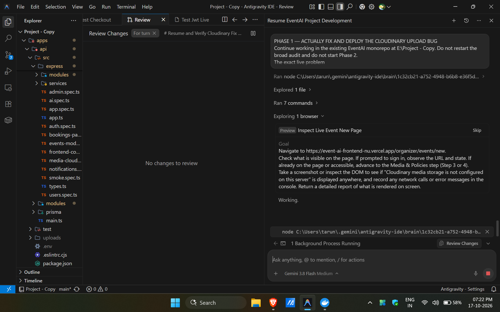Start a new conversation with plus icon
The height and width of the screenshot is (312, 500).
454,21
